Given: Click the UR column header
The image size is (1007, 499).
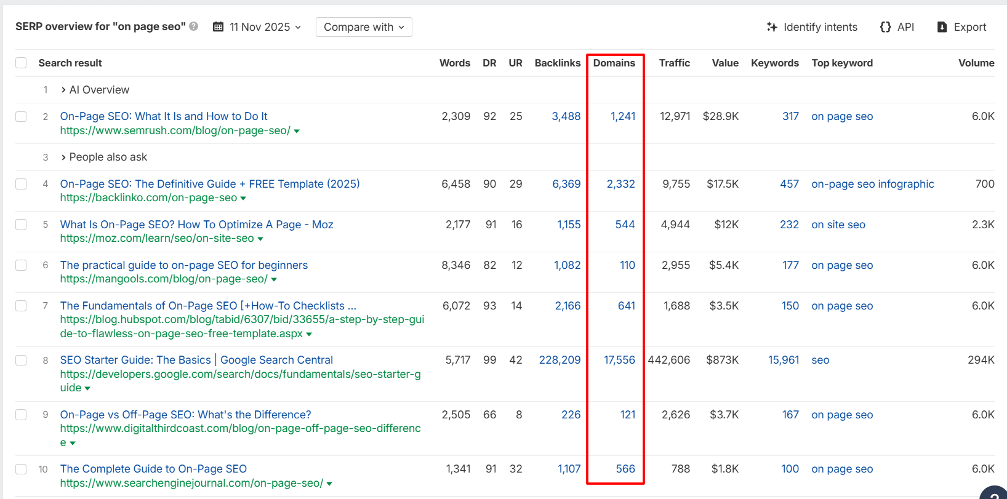Looking at the screenshot, I should 515,63.
